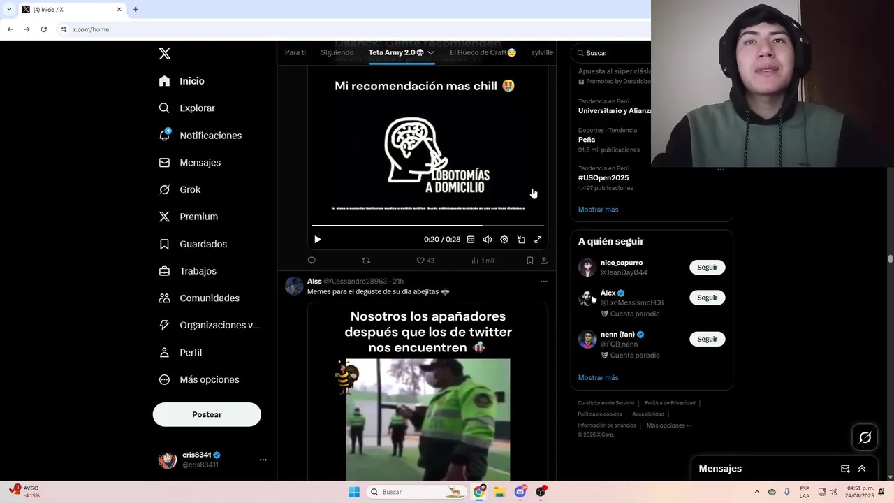Toggle video captions icon

point(471,240)
